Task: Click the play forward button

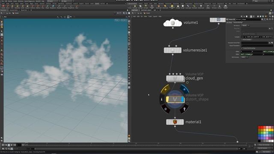Action: click(x=12, y=145)
